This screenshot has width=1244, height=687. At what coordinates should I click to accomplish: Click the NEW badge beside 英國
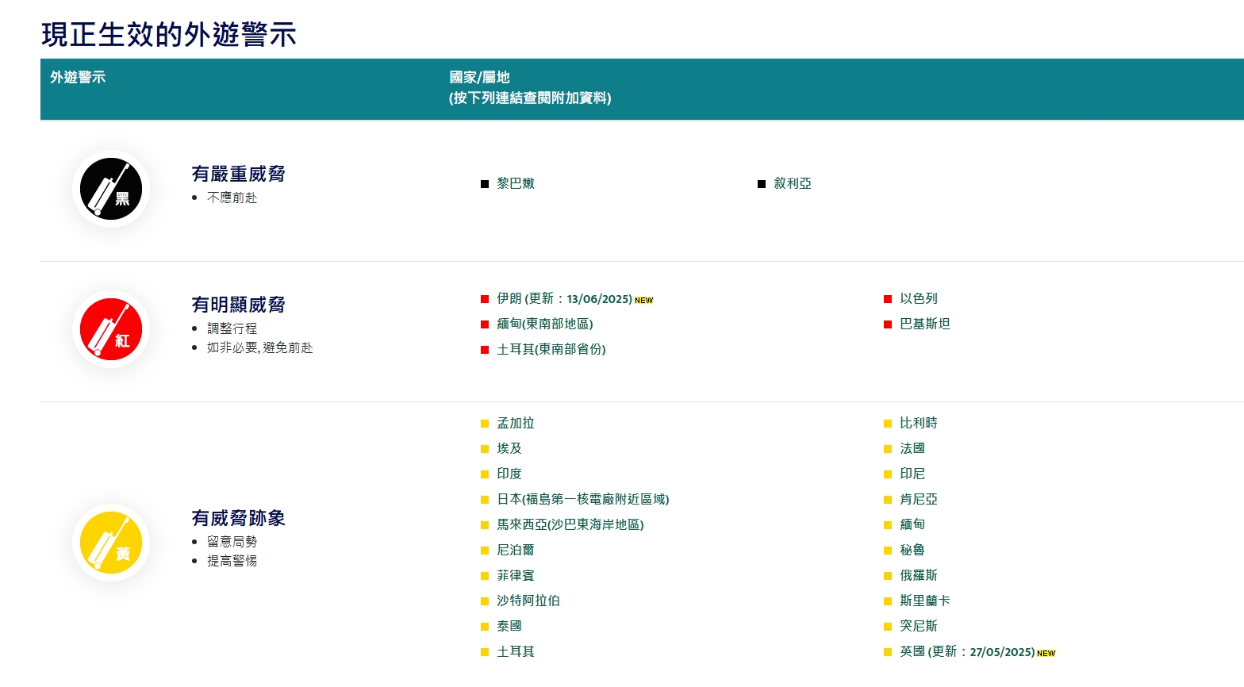[1046, 654]
